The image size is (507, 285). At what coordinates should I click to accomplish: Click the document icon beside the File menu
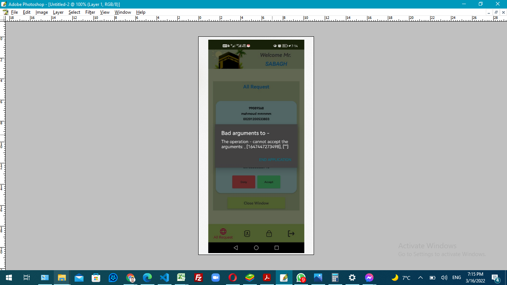6,12
